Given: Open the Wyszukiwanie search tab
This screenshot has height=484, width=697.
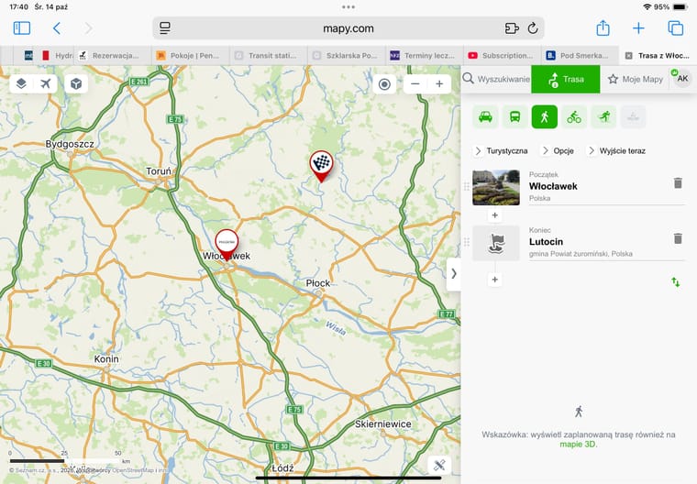Looking at the screenshot, I should 496,79.
